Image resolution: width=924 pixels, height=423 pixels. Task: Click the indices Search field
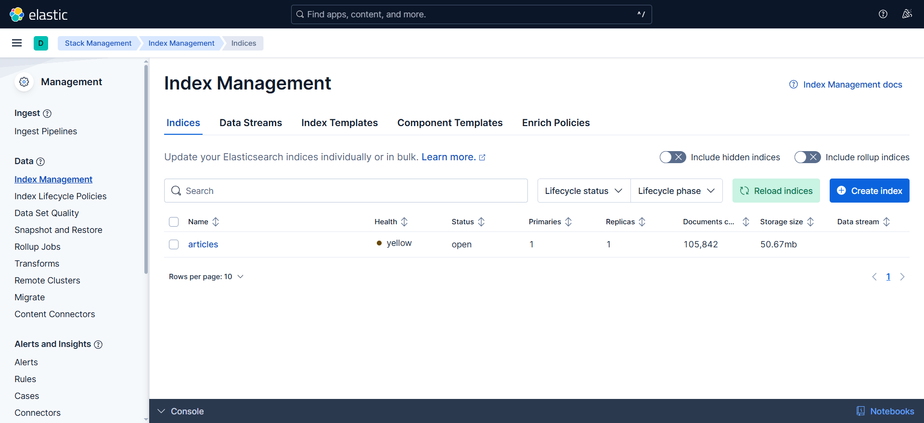coord(346,191)
